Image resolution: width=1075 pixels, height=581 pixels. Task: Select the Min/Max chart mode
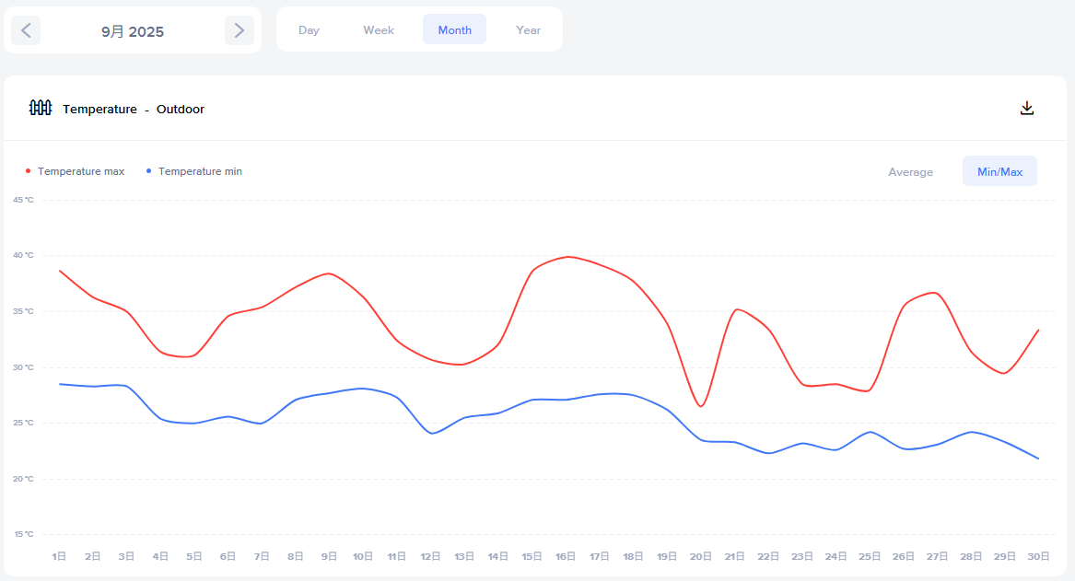[999, 171]
